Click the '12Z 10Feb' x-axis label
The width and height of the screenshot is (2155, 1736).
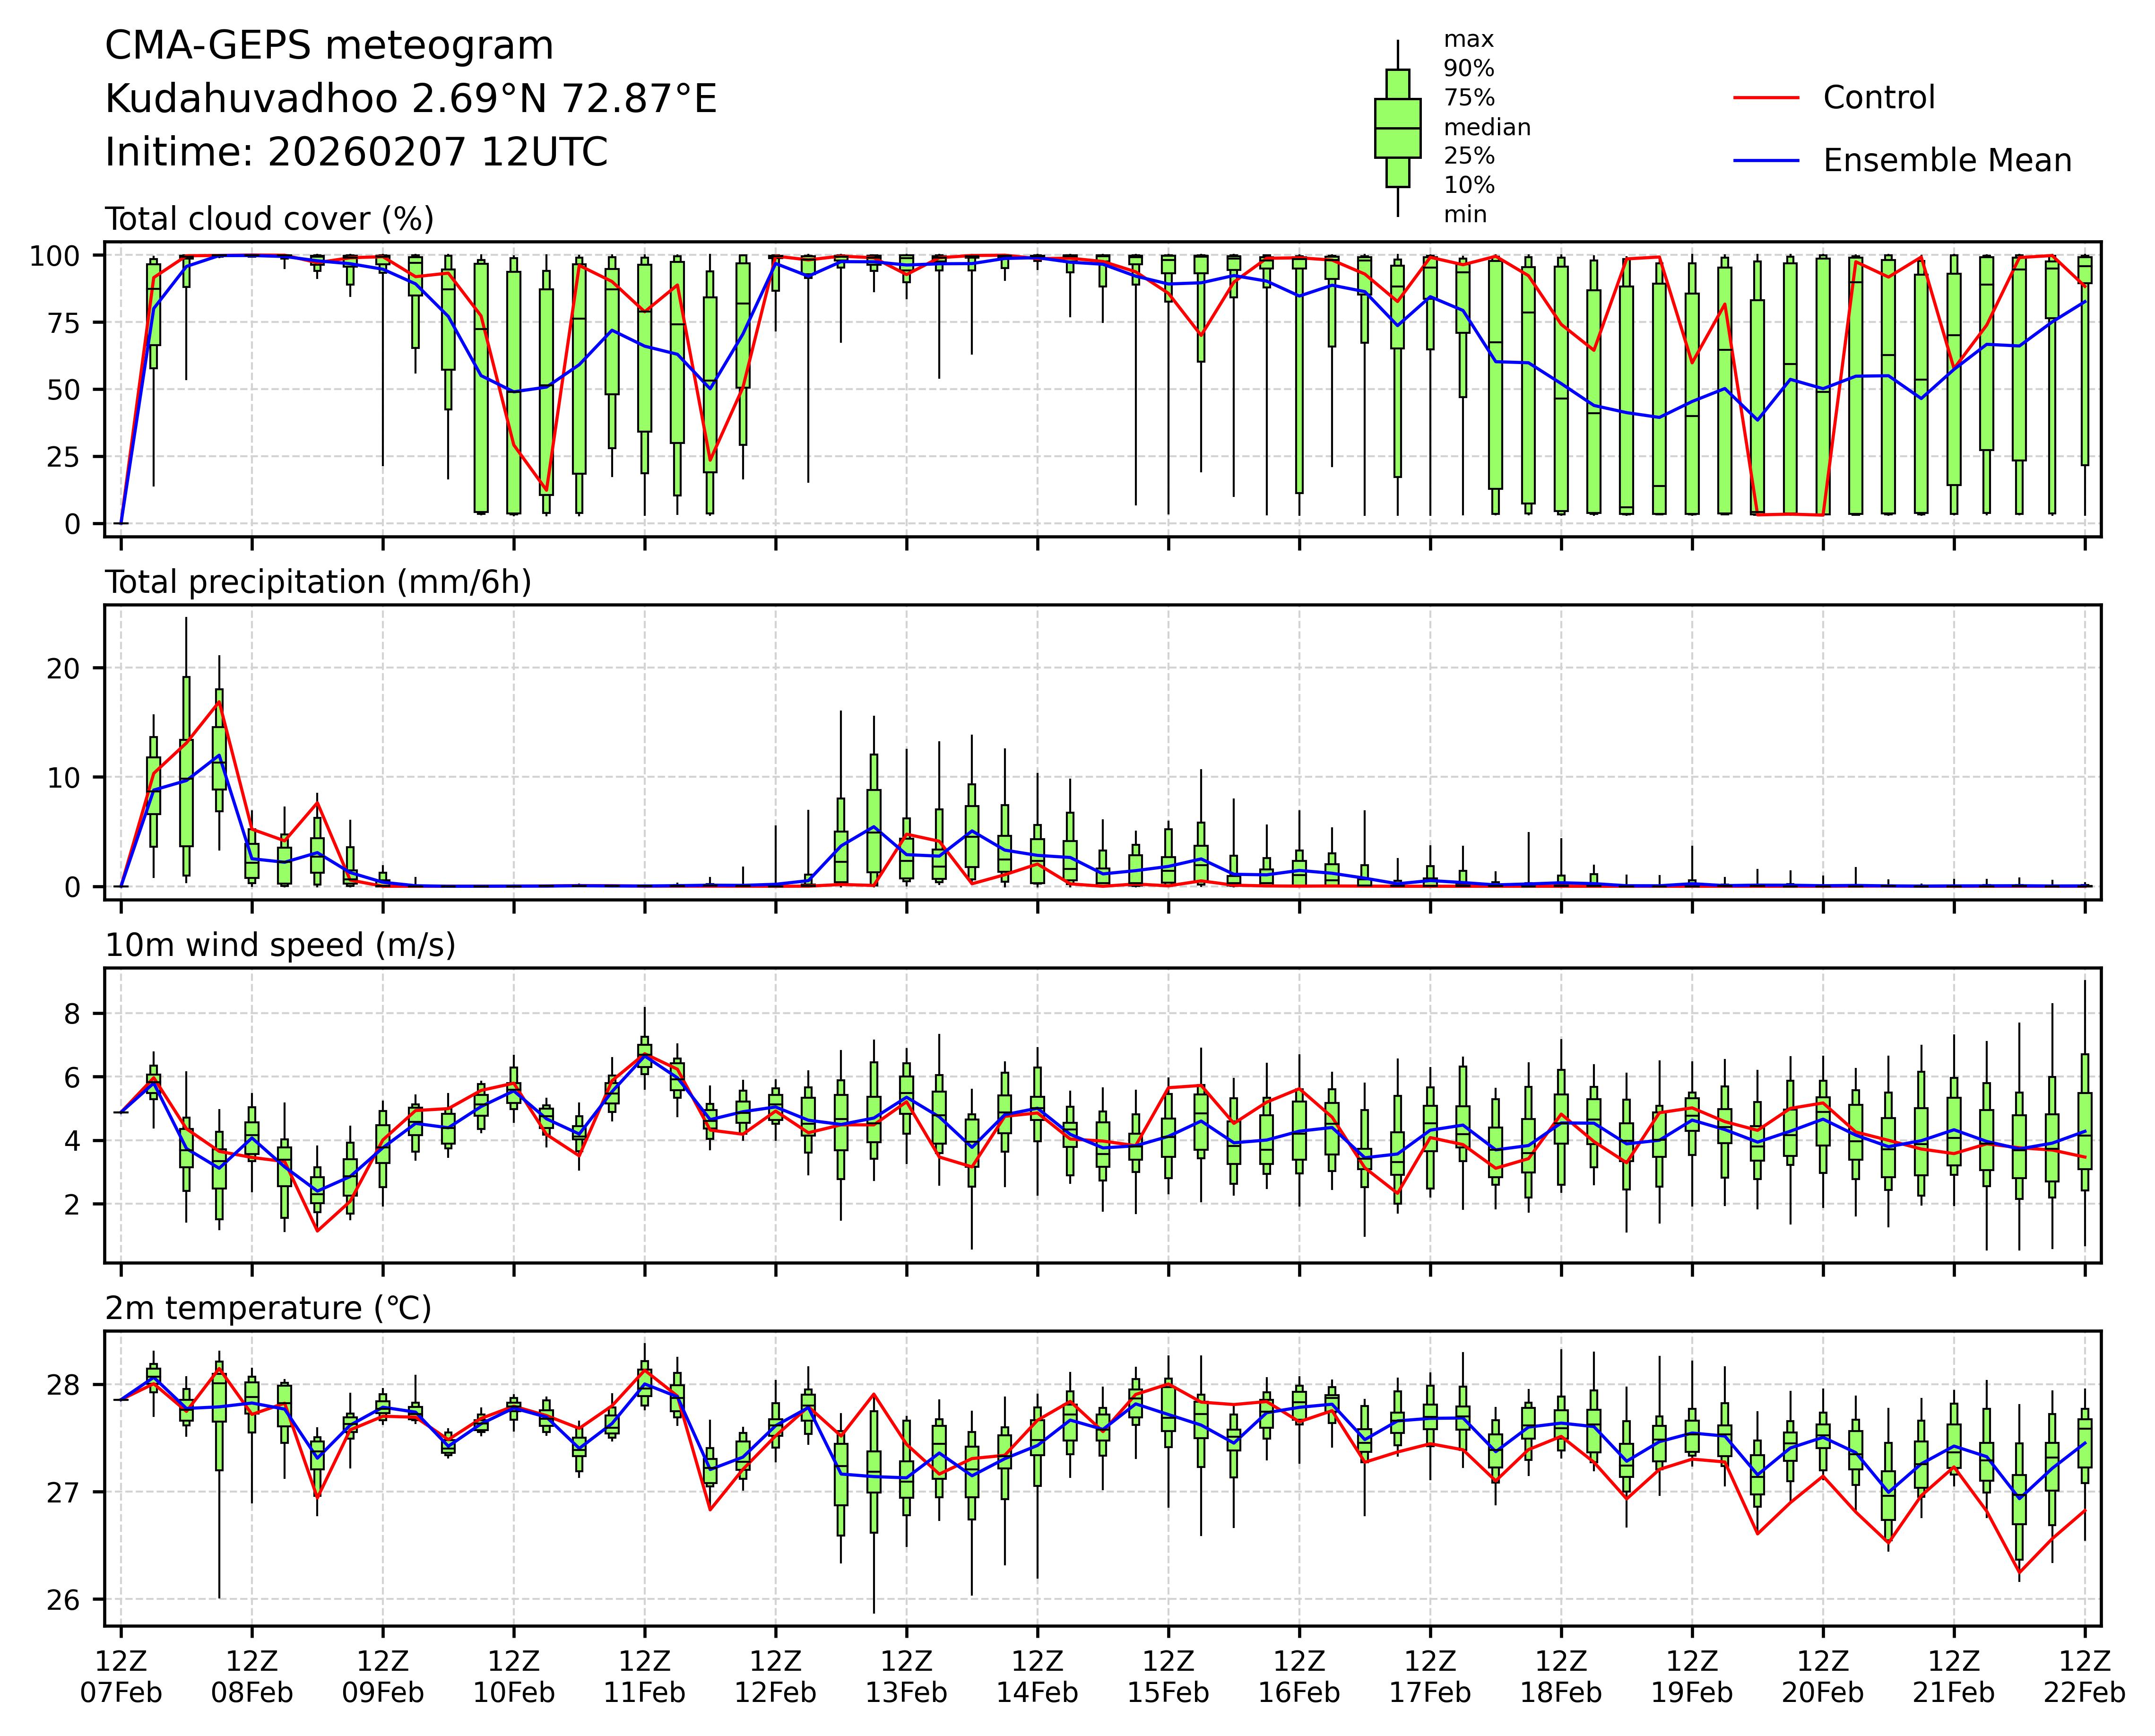pyautogui.click(x=514, y=1677)
